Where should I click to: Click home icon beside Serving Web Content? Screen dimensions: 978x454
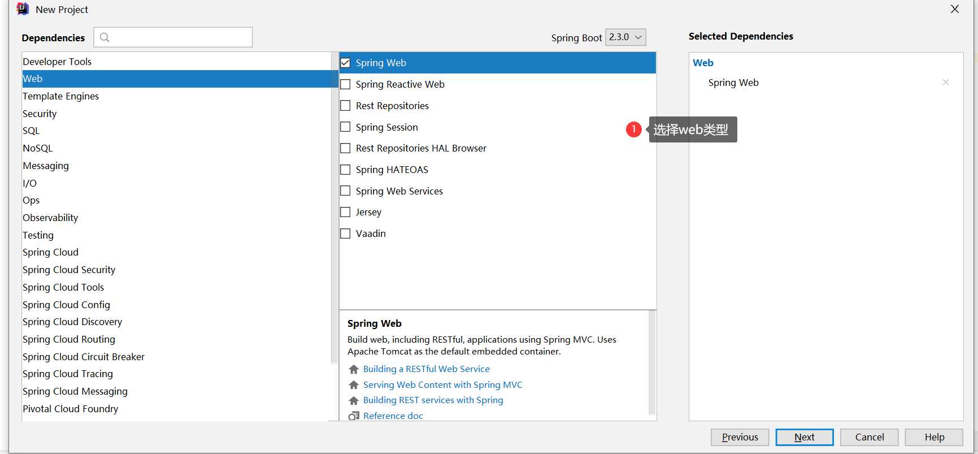[x=354, y=385]
